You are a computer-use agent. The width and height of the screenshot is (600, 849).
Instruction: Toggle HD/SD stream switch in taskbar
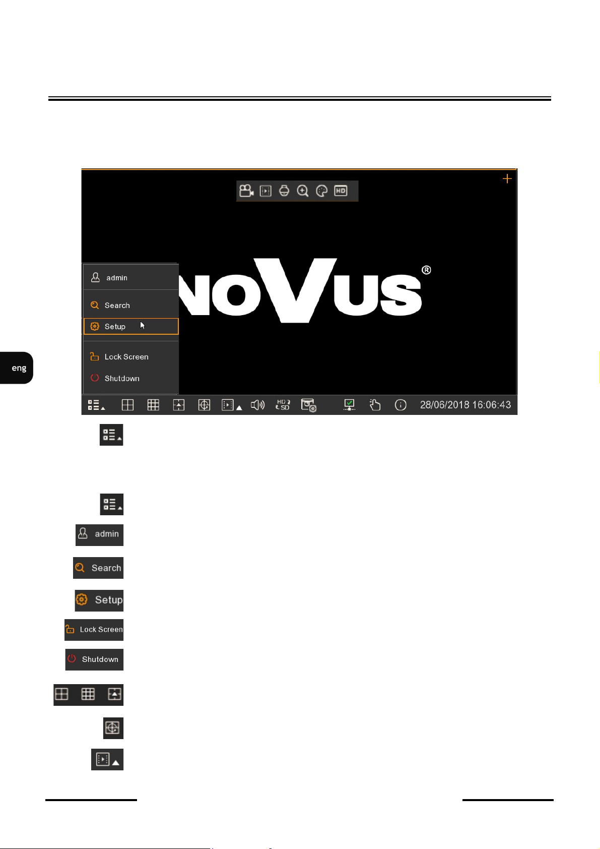tap(283, 405)
